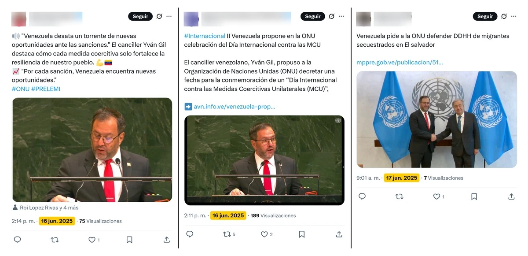The height and width of the screenshot is (256, 528).
Task: Like the first post with 1 like
Action: coord(94,240)
